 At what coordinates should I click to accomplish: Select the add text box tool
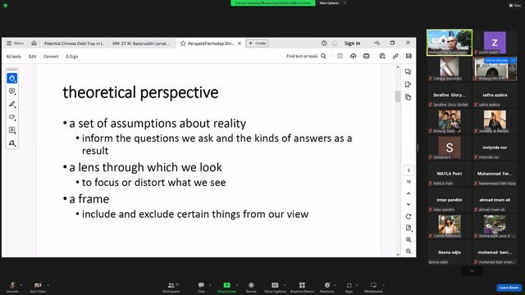tap(12, 130)
